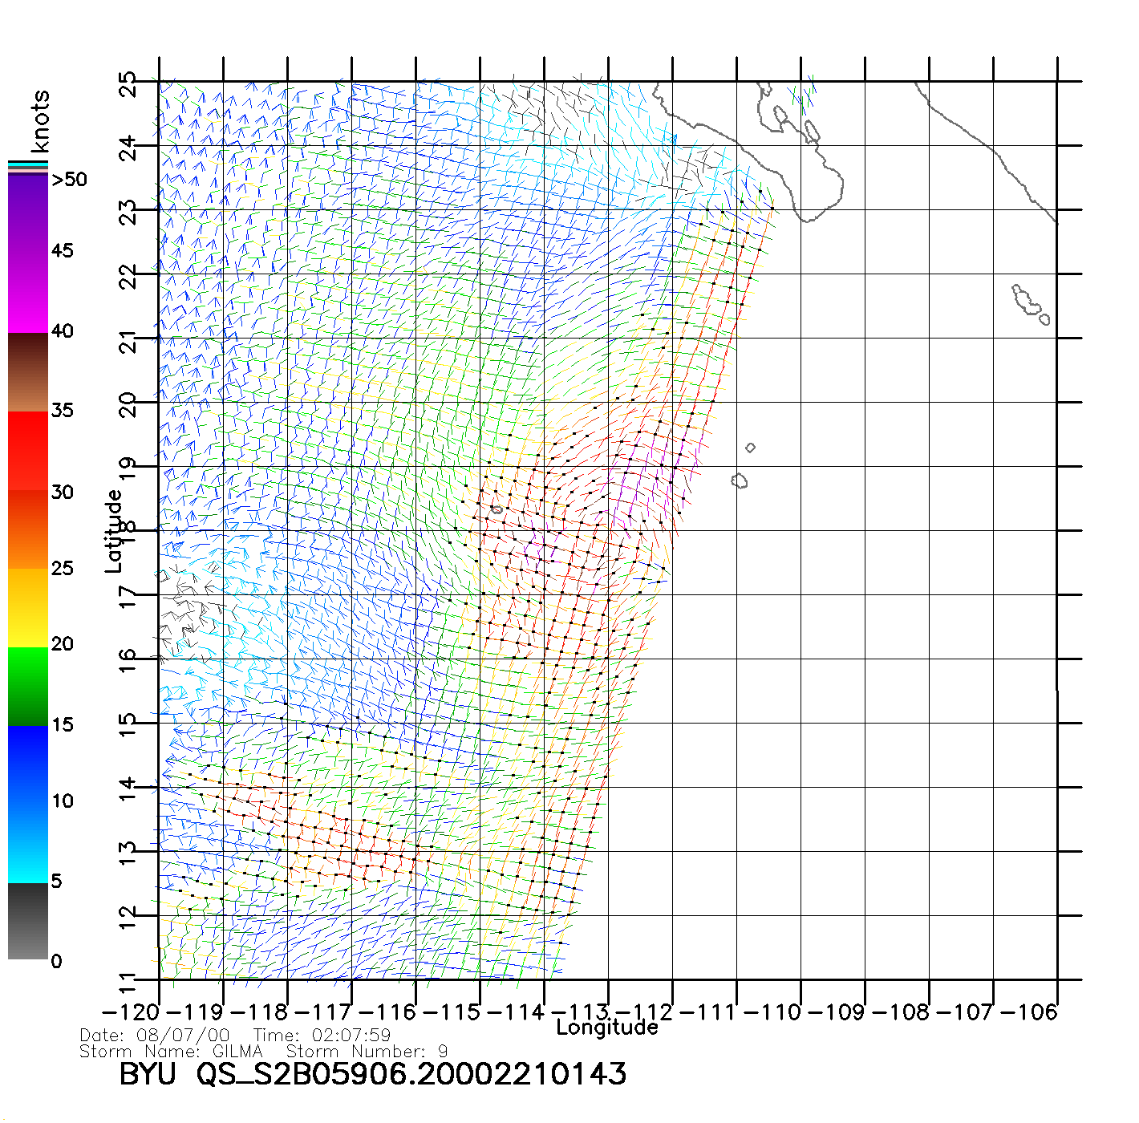This screenshot has height=1123, width=1139.
Task: Click the Latitude axis title
Action: pyautogui.click(x=114, y=530)
